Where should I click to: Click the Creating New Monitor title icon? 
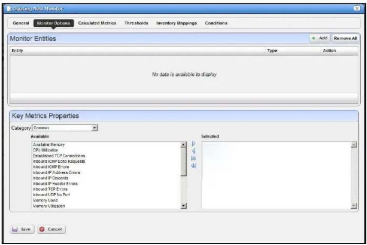click(x=9, y=9)
